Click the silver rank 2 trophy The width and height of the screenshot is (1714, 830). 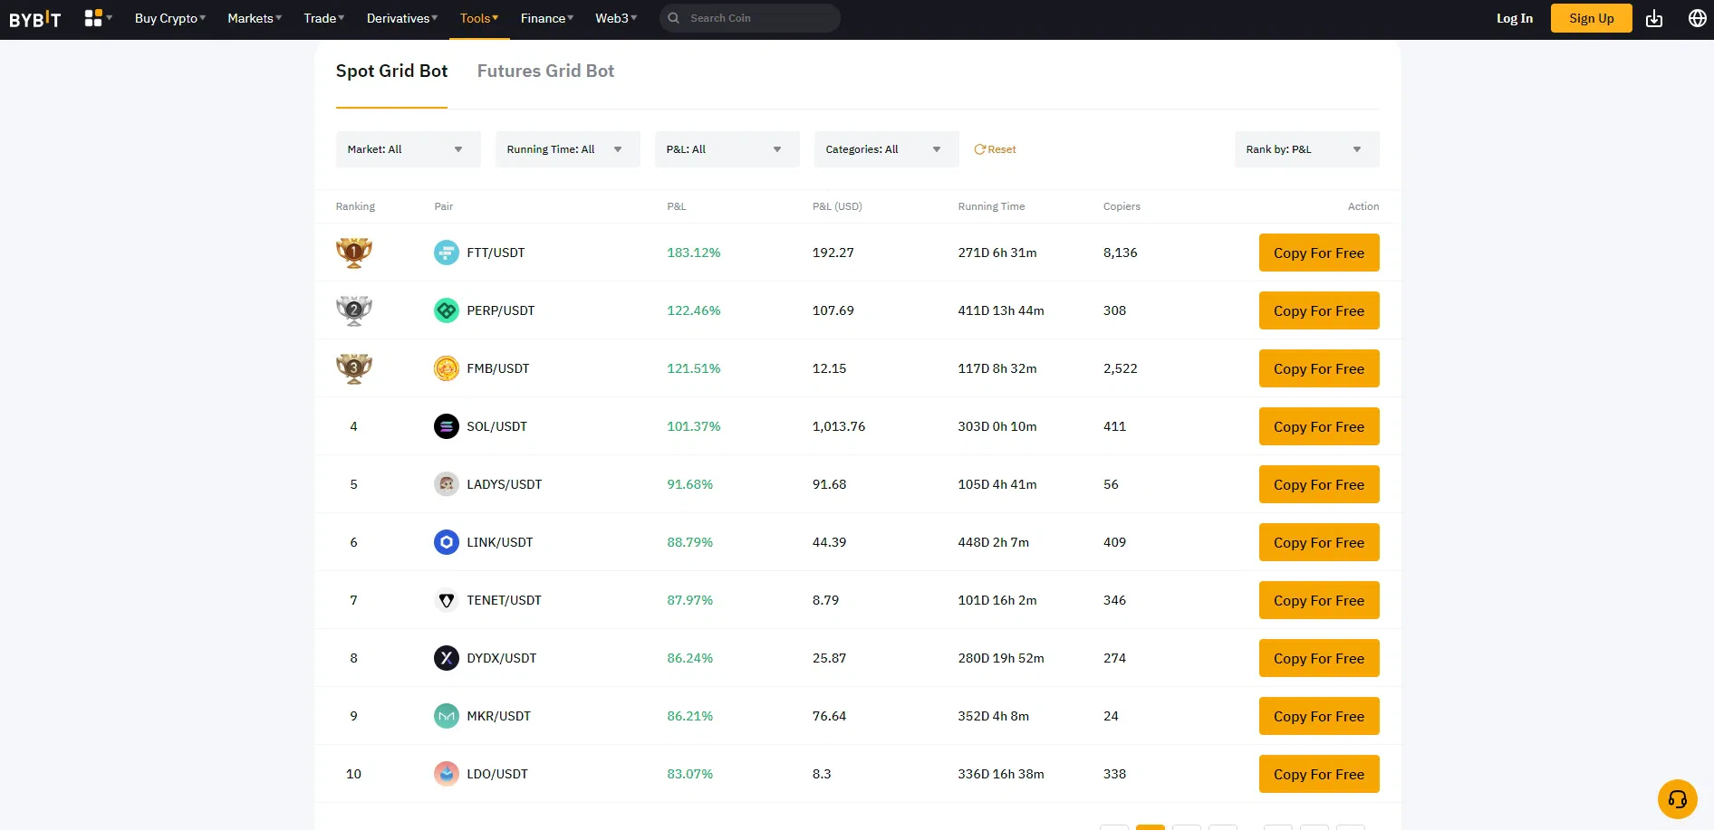(354, 310)
